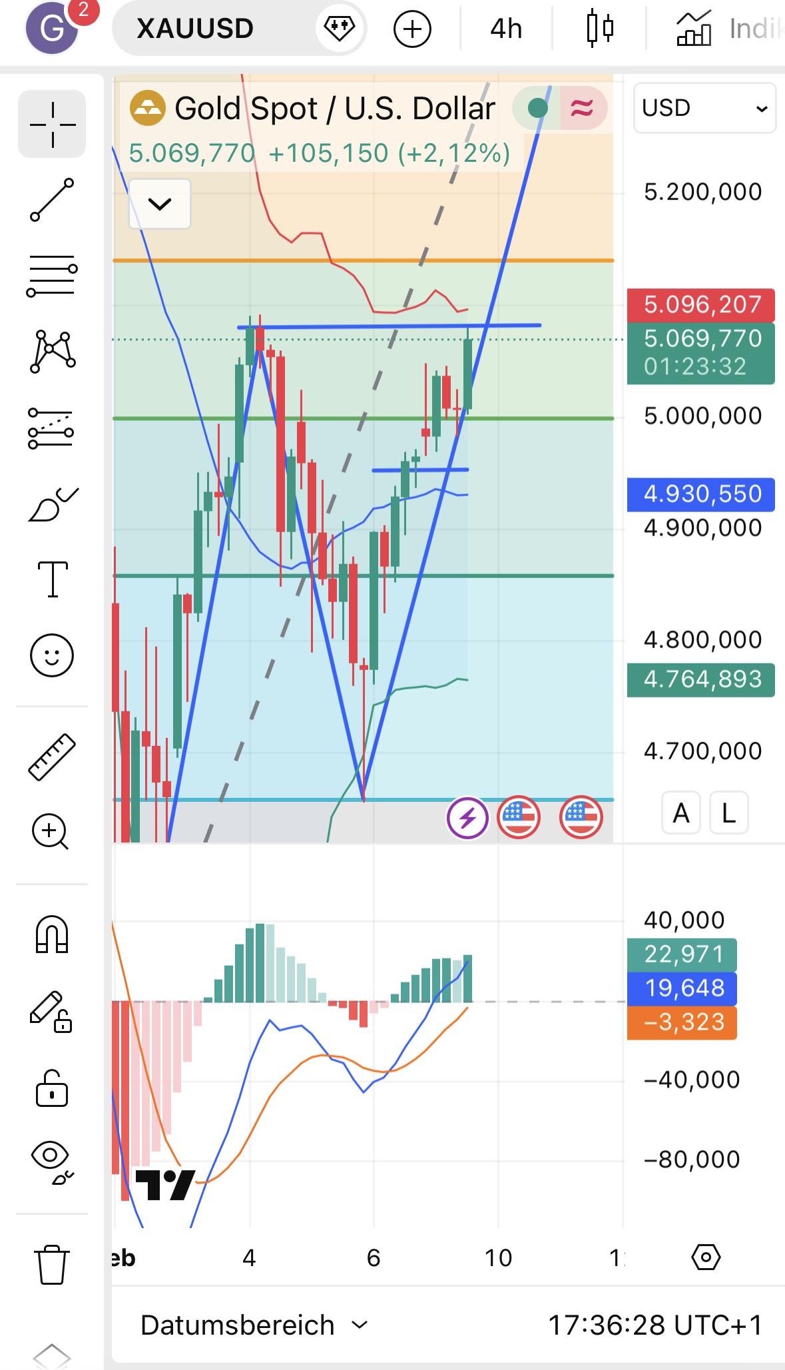Select the XABCD pattern tool
Screen dimensions: 785x1370
(x=52, y=352)
